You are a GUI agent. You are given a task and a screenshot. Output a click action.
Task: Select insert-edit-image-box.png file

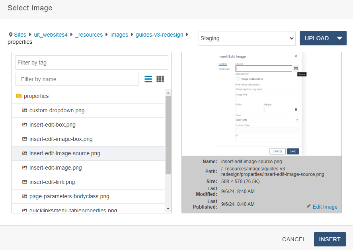tap(88, 139)
